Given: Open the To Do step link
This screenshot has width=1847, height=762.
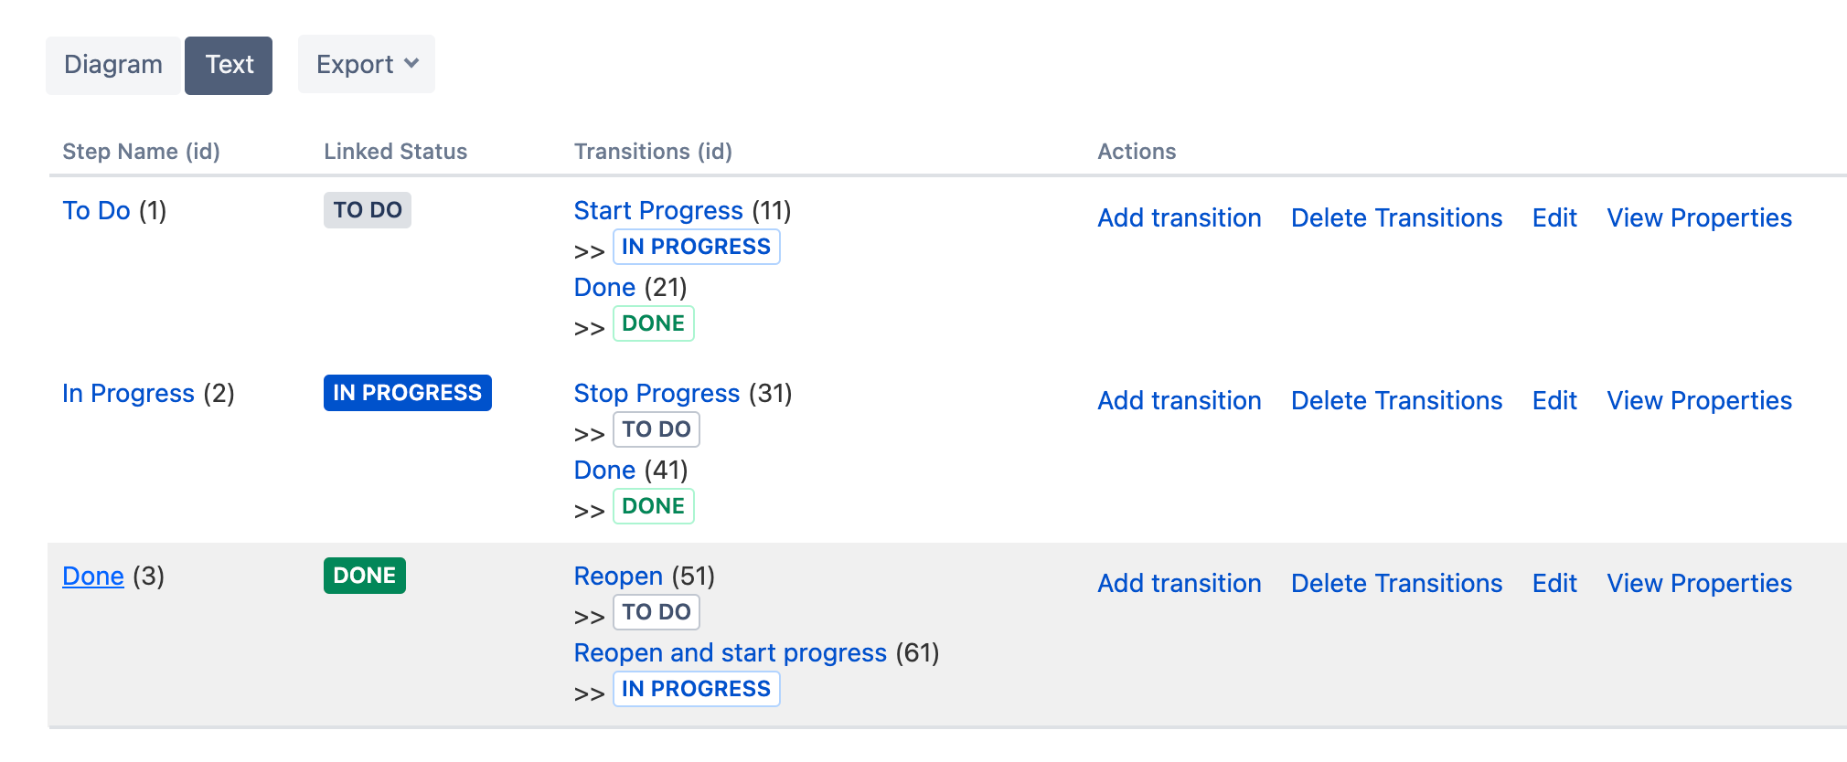Looking at the screenshot, I should 96,211.
